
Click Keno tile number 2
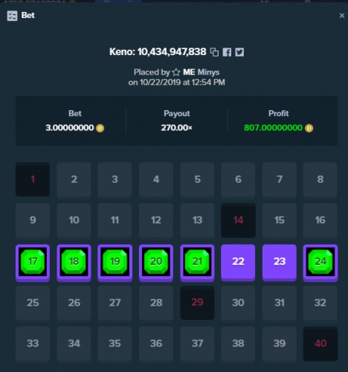pyautogui.click(x=74, y=179)
